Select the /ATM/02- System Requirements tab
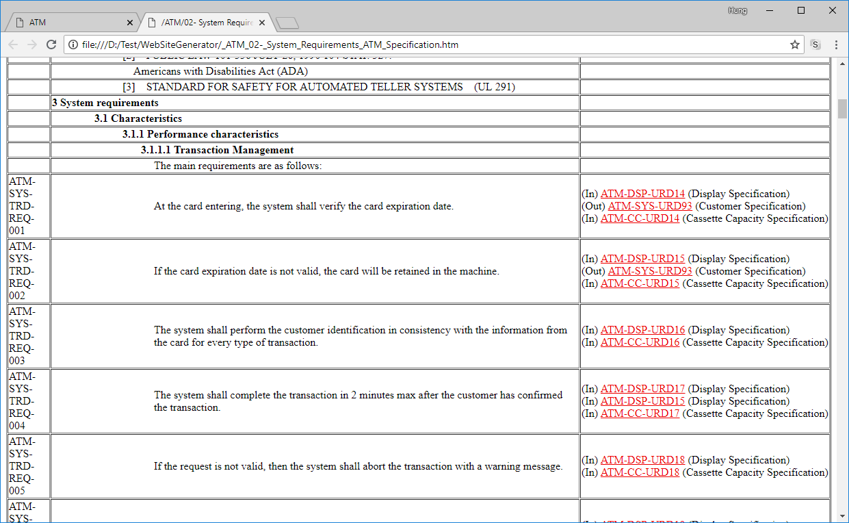The height and width of the screenshot is (523, 849). [205, 23]
